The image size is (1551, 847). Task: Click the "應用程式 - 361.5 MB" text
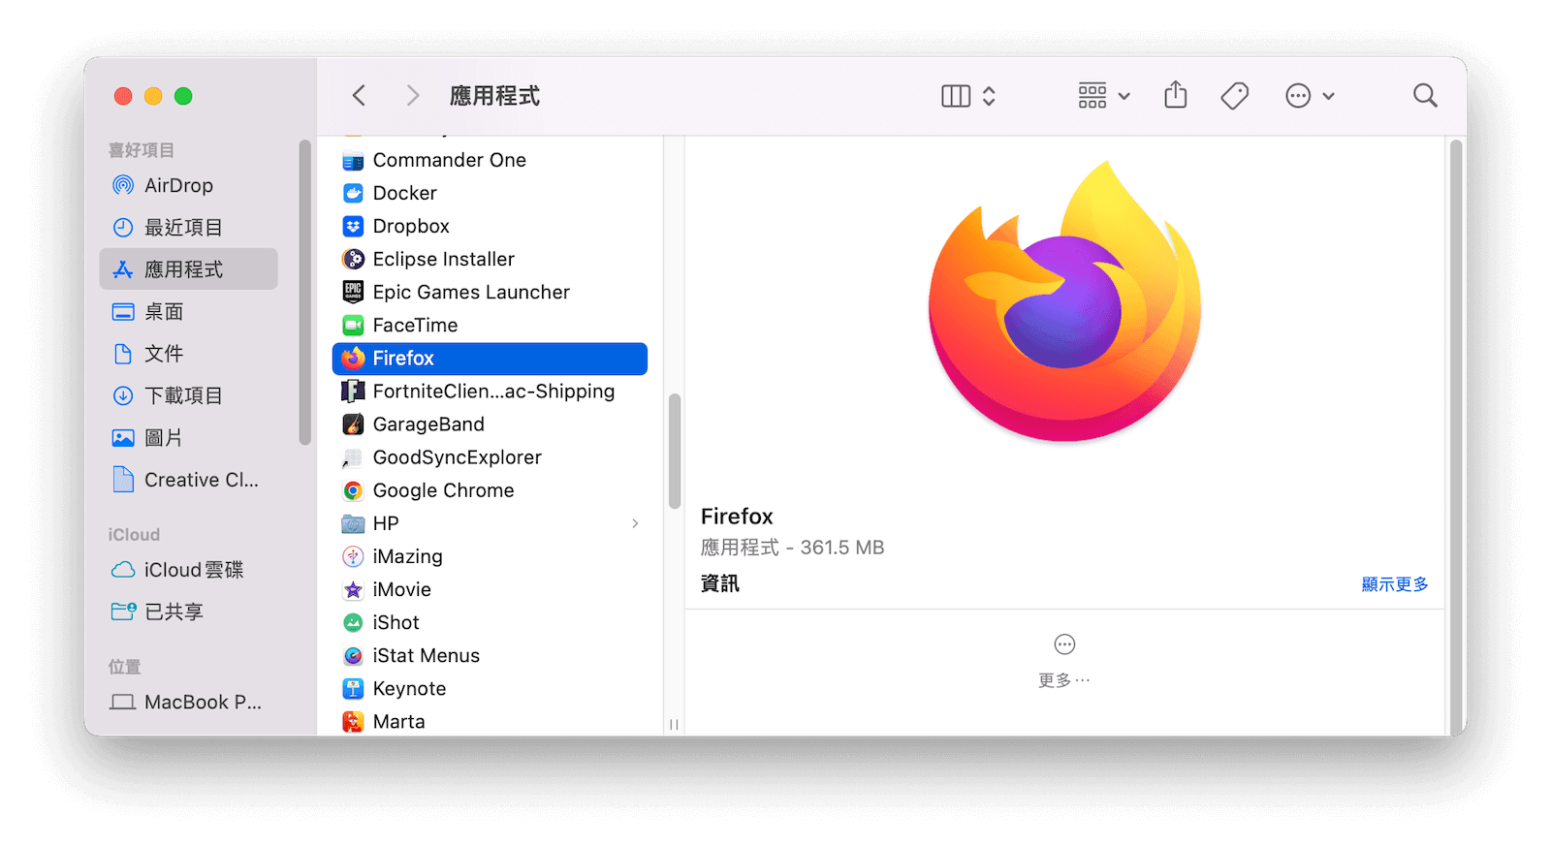coord(792,548)
